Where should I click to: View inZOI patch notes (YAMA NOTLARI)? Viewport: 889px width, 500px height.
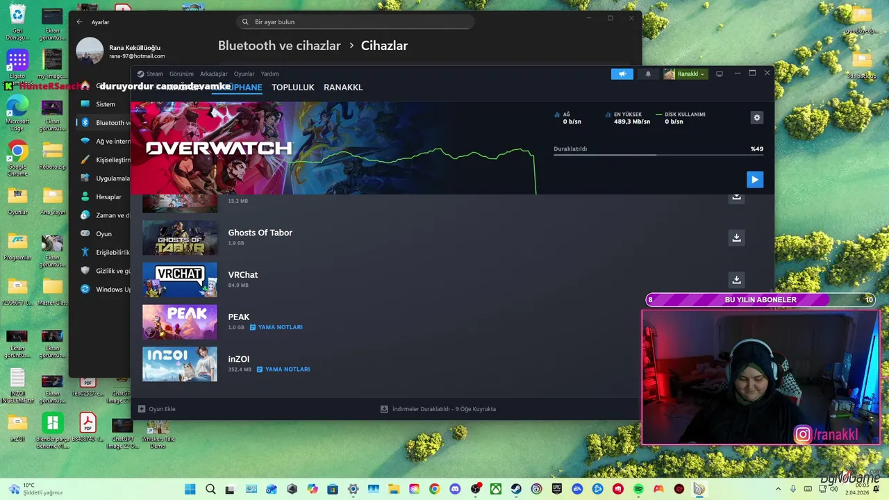[283, 369]
